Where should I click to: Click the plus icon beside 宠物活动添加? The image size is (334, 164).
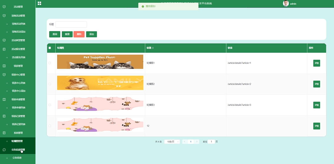[x=7, y=32]
